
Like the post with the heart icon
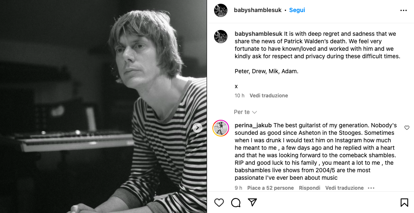[x=219, y=203]
